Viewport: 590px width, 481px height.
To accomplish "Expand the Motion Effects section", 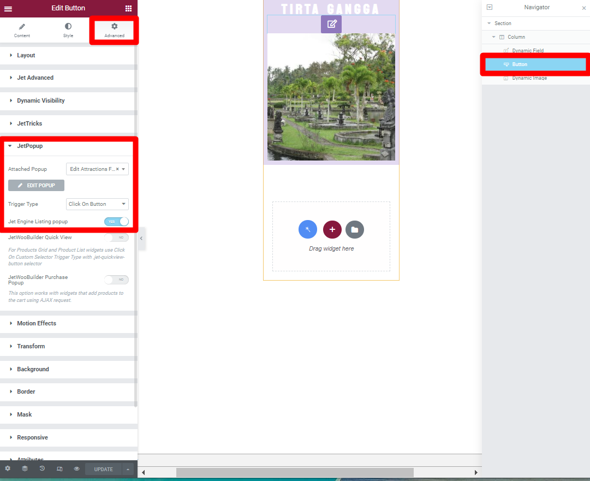I will [x=37, y=323].
